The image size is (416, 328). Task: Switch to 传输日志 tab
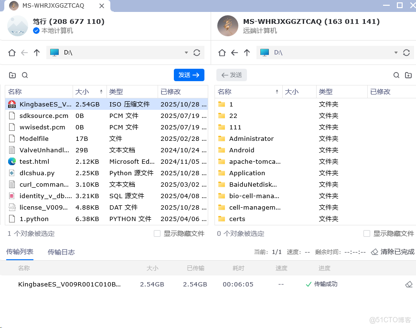coord(61,252)
